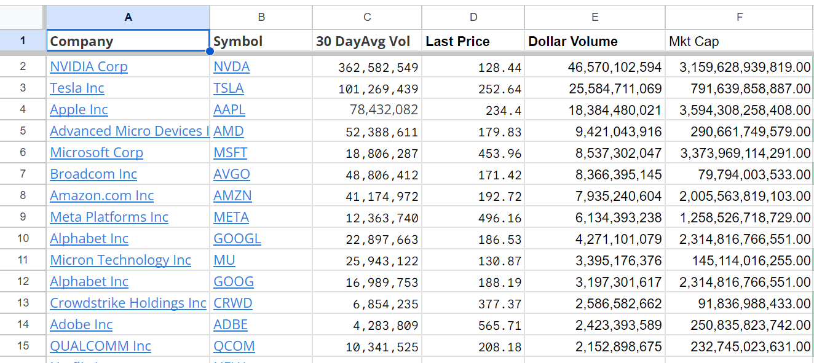The width and height of the screenshot is (814, 363).
Task: Click the ADBE symbol link
Action: point(231,325)
